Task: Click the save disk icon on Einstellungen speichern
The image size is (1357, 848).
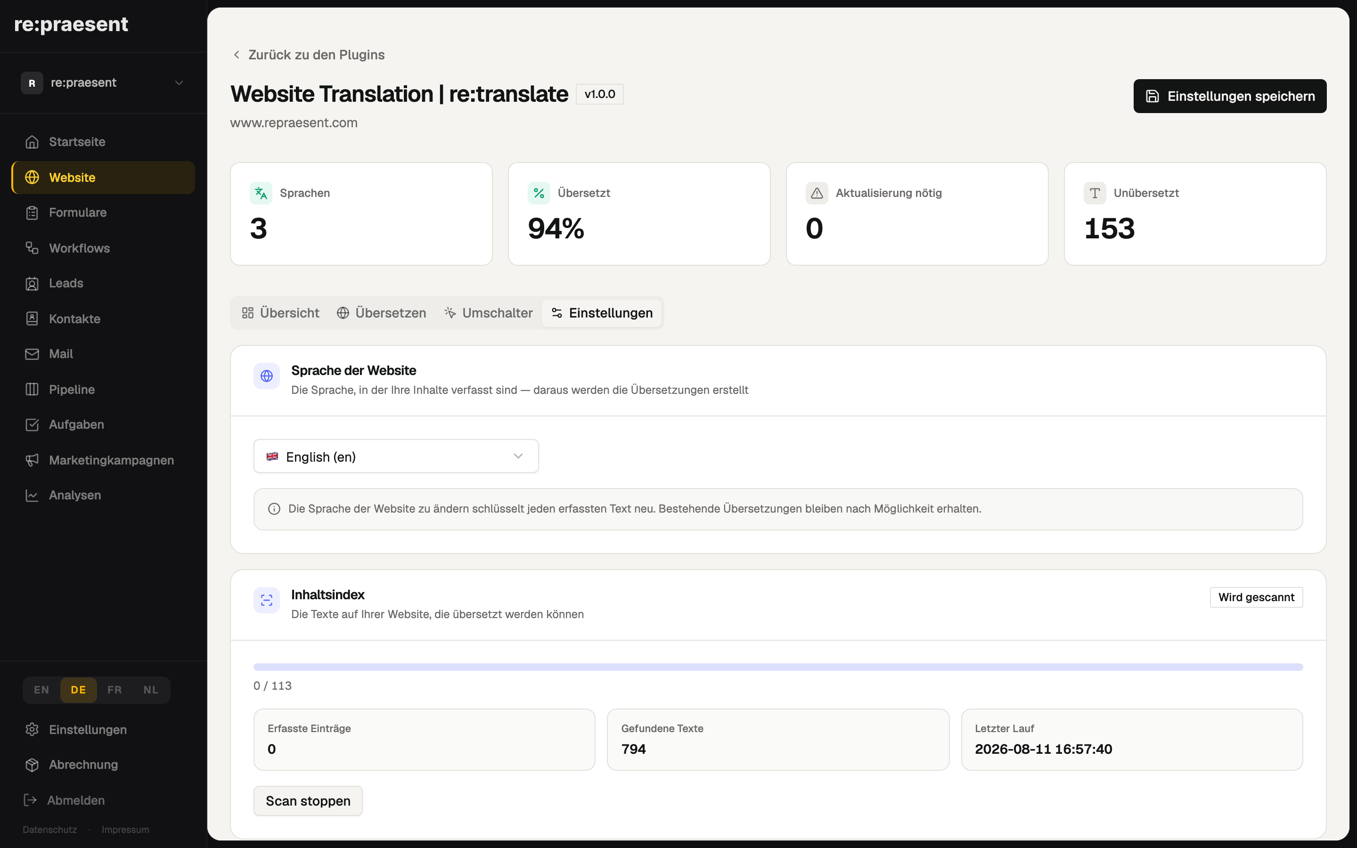Action: [x=1153, y=96]
